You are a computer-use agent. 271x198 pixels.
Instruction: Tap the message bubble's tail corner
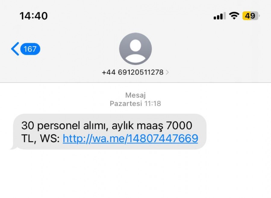click(14, 147)
